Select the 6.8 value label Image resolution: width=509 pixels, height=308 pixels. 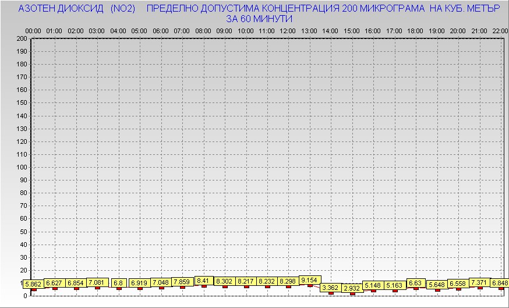point(118,282)
